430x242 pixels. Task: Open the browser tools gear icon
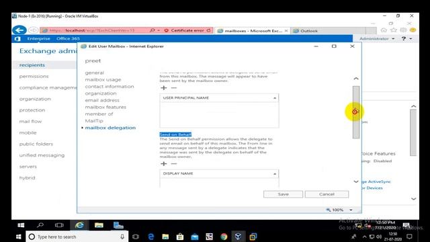(x=403, y=30)
